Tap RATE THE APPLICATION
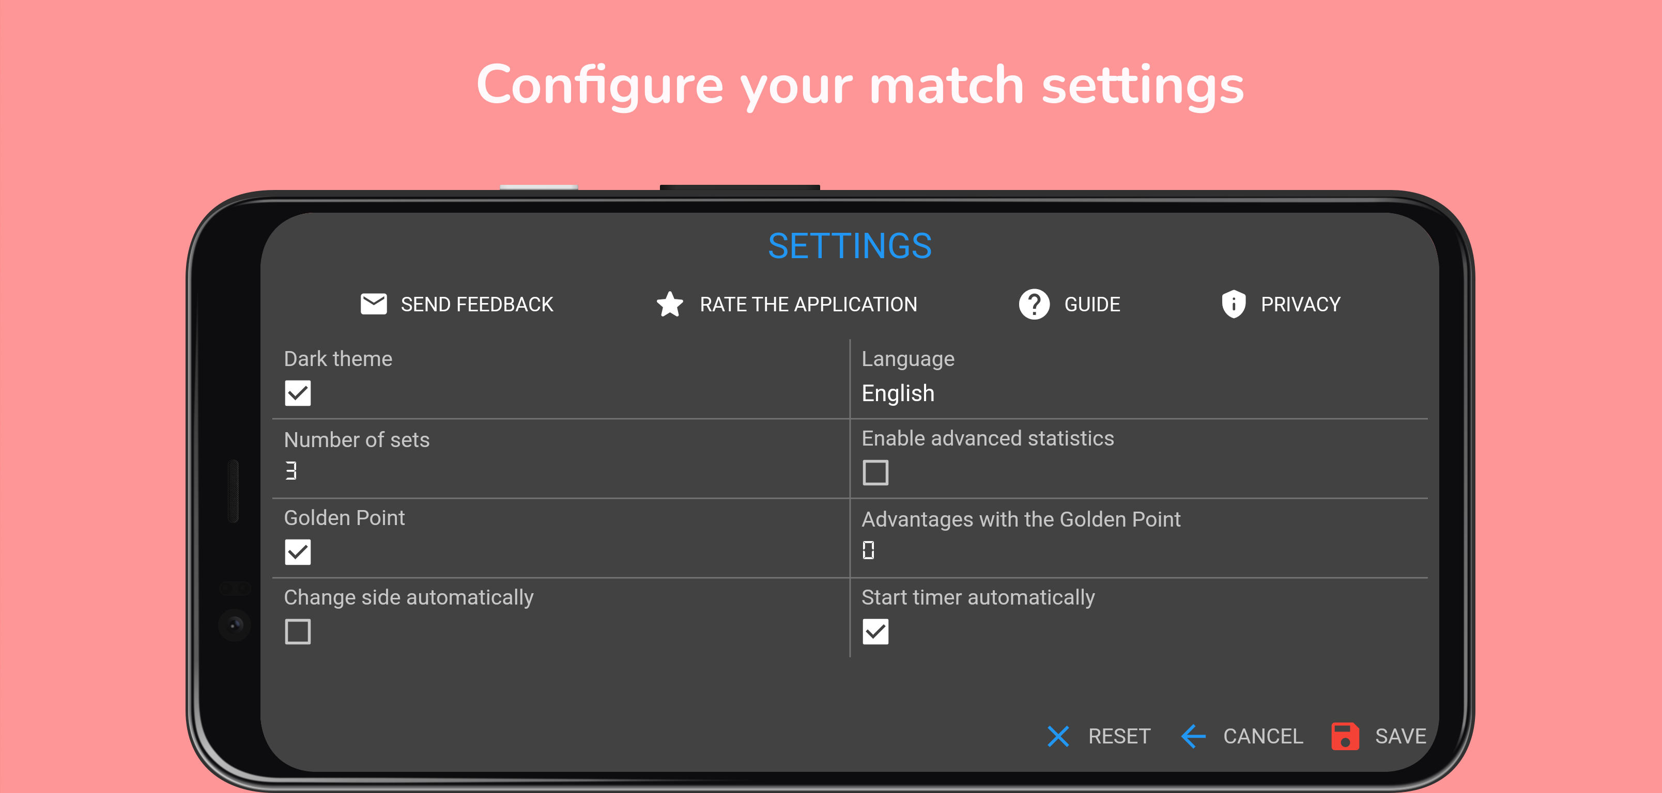 pyautogui.click(x=808, y=304)
